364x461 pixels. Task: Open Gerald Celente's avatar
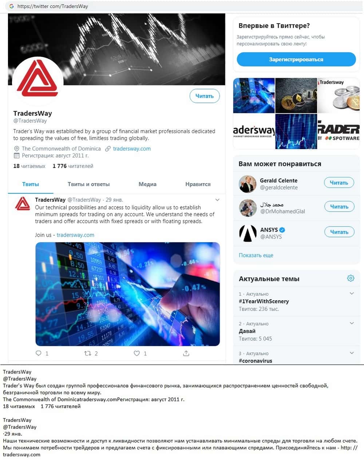click(x=248, y=184)
